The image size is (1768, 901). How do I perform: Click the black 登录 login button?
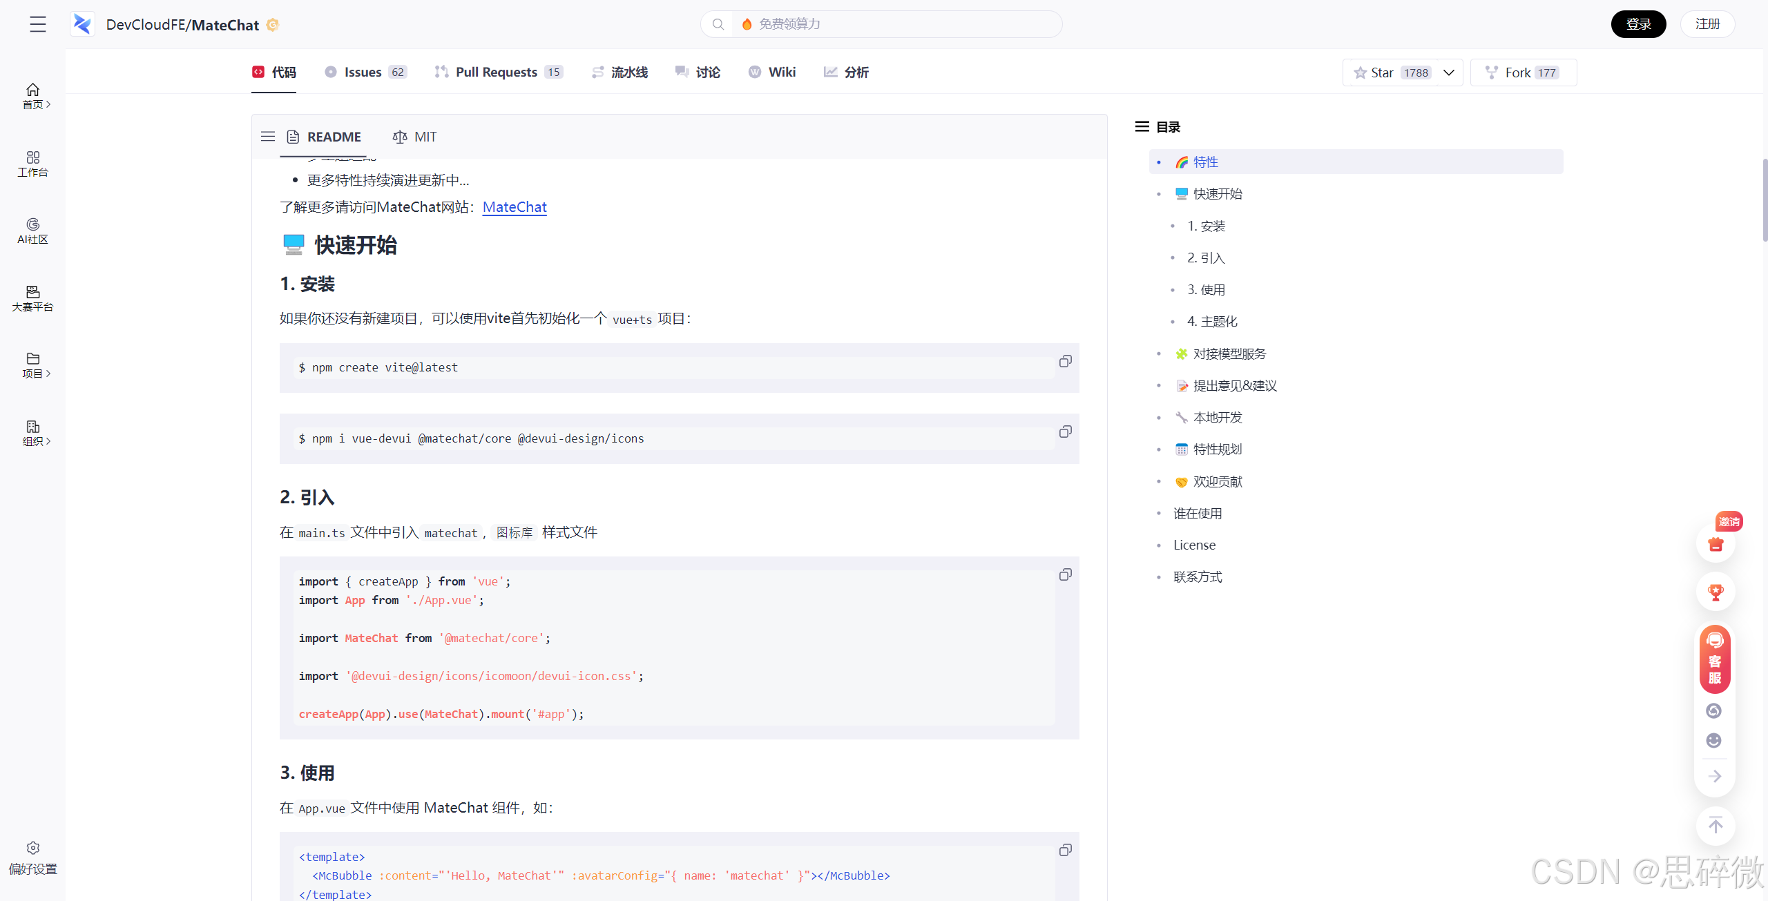(1638, 24)
